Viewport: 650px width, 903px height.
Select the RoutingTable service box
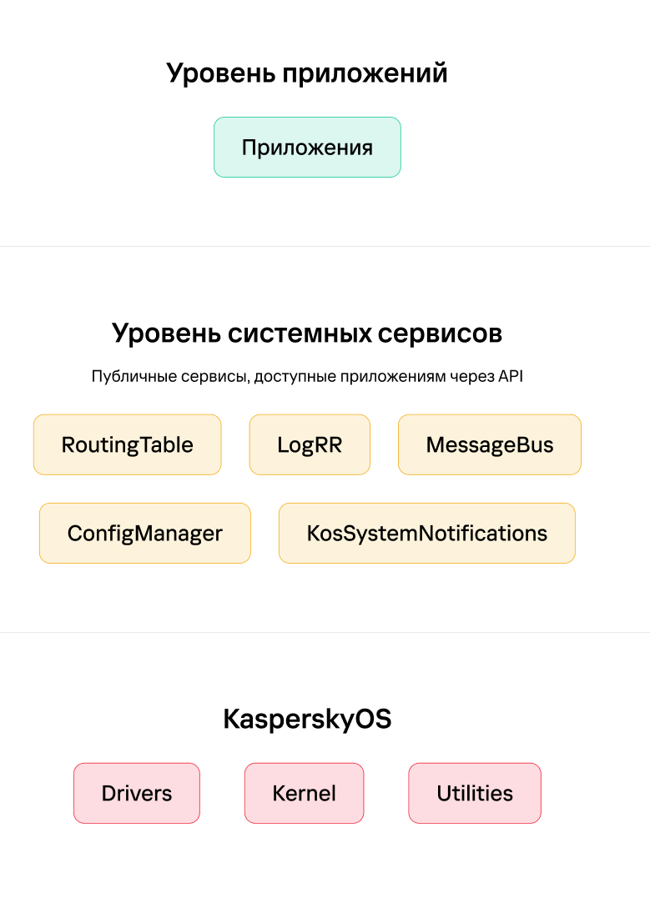[127, 444]
